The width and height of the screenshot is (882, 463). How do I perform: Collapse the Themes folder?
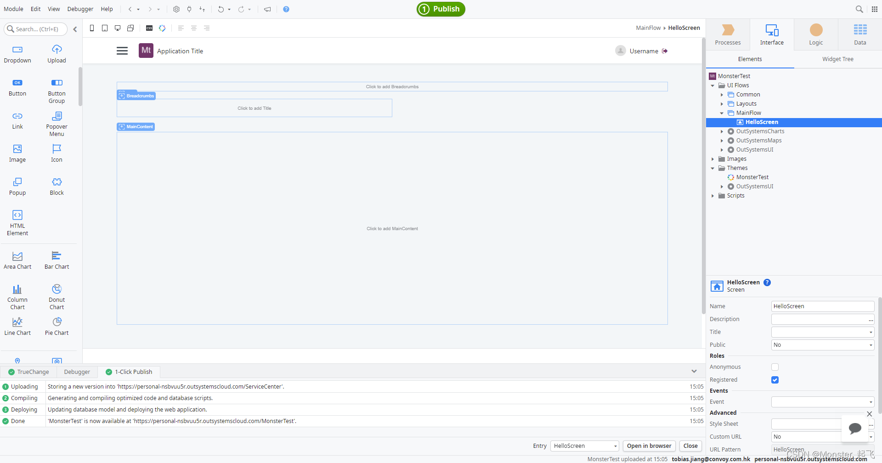712,168
